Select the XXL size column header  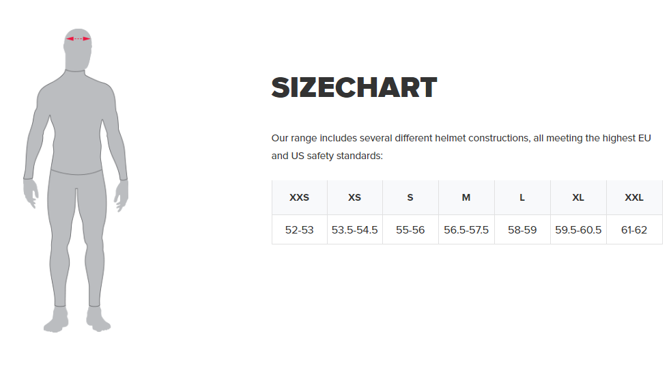coord(634,197)
